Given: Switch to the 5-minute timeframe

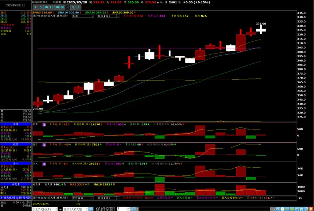Looking at the screenshot, I should point(40,7).
